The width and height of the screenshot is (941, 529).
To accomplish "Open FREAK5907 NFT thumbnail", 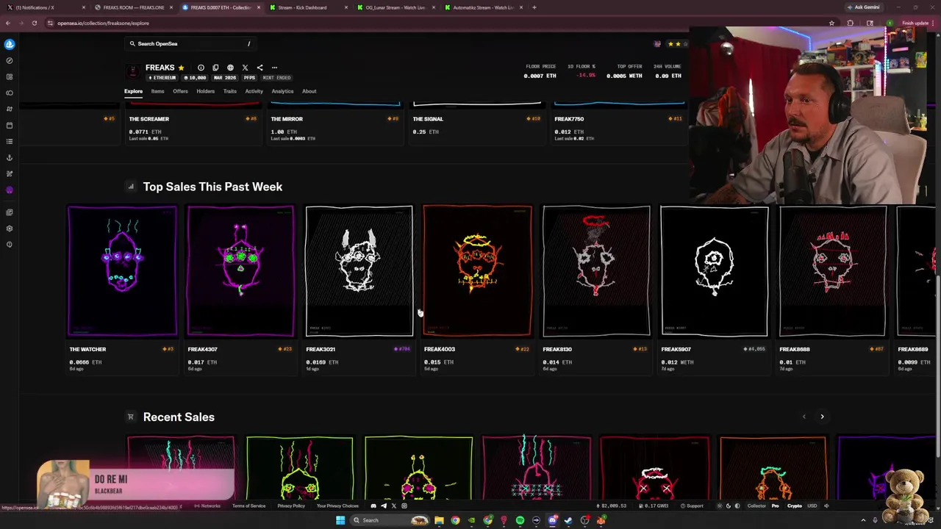I will tap(714, 271).
